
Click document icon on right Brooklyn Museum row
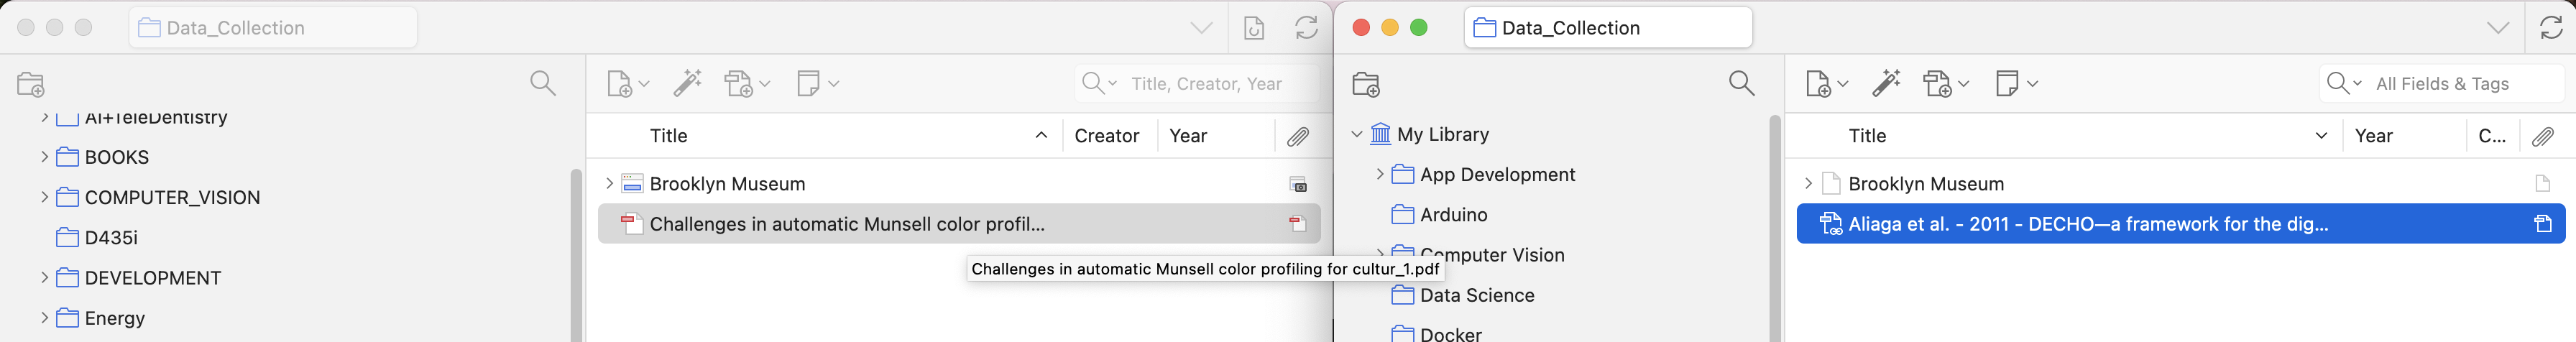pyautogui.click(x=2543, y=184)
